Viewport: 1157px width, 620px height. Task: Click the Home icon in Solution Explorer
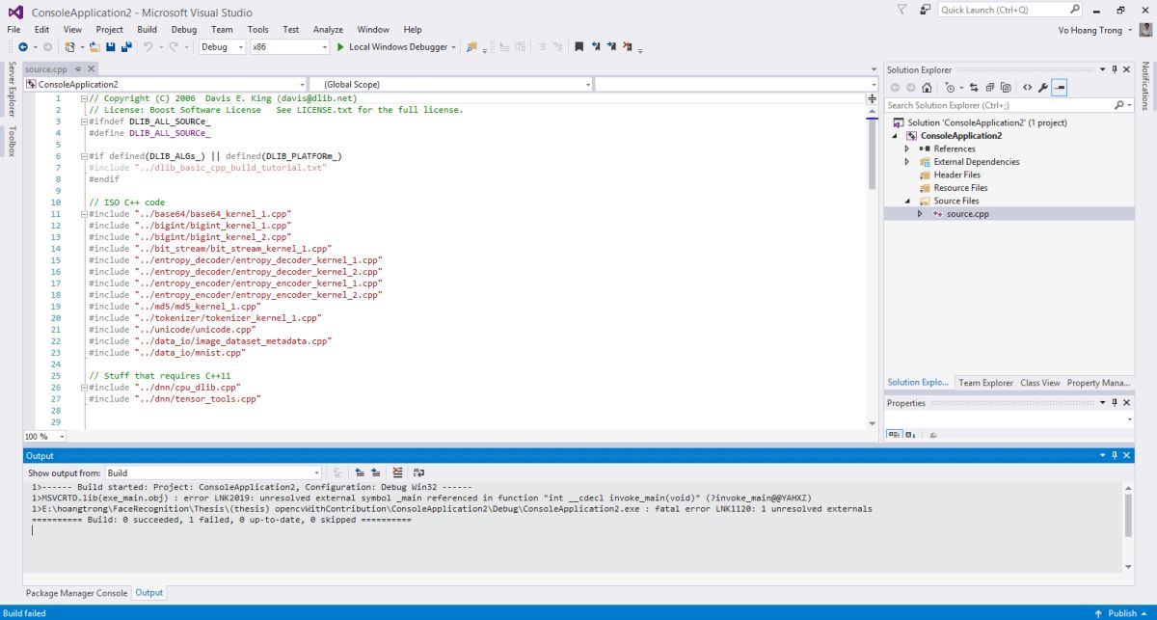[x=927, y=88]
